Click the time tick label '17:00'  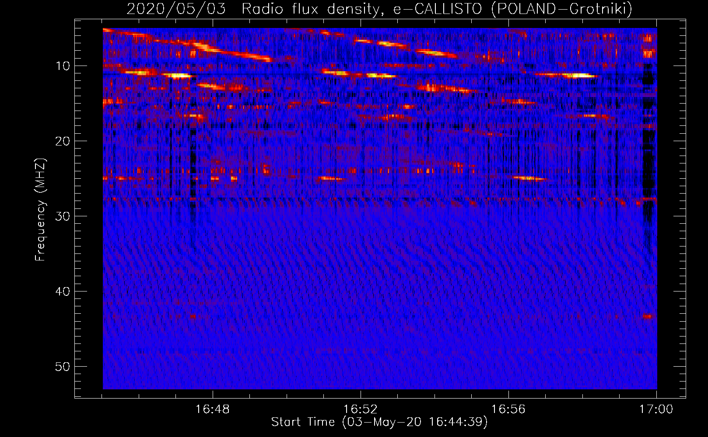tap(656, 409)
